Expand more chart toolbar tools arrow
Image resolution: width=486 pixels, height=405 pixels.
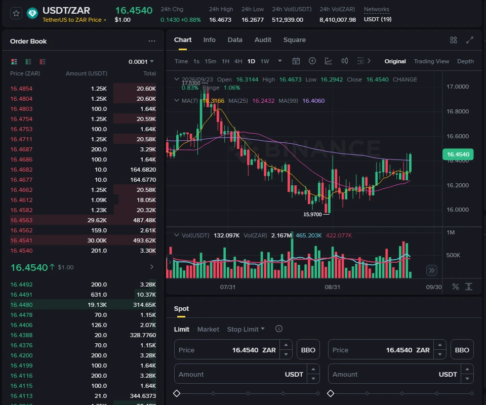369,61
